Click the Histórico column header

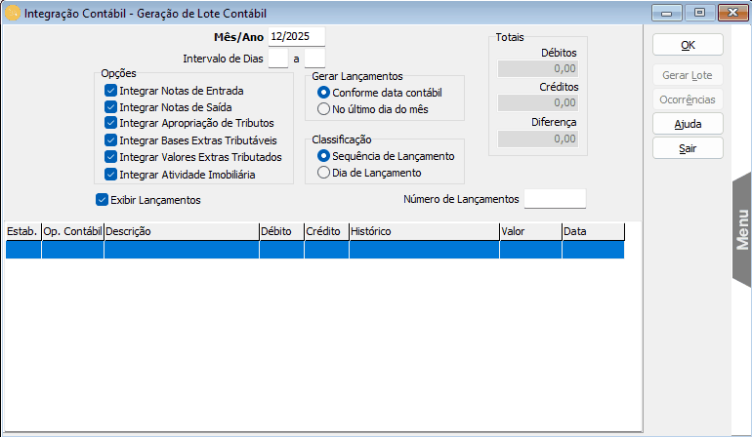425,231
